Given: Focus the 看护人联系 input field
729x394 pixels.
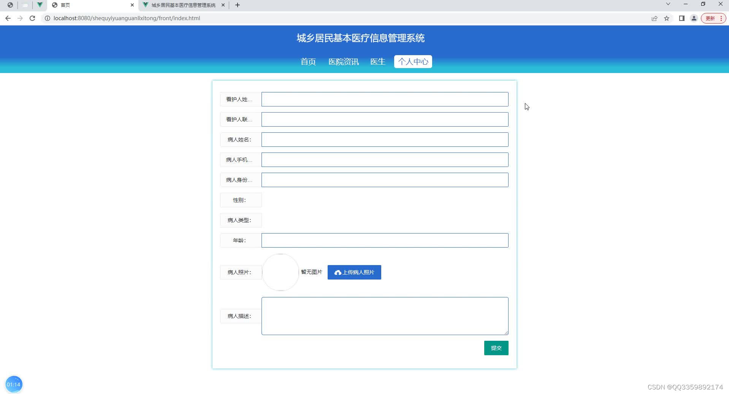Looking at the screenshot, I should click(x=385, y=119).
